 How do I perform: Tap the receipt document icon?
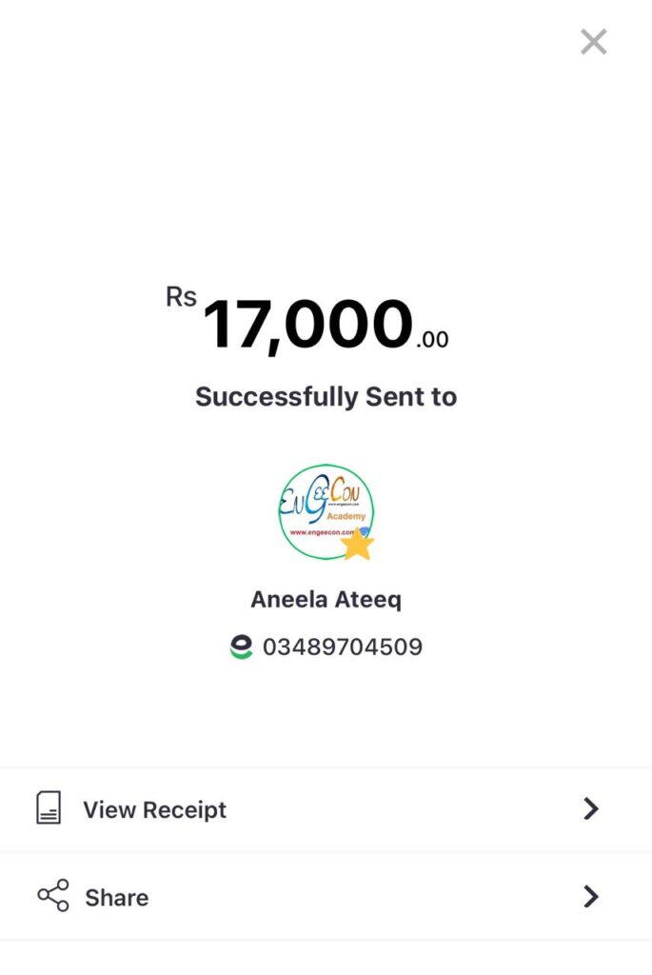pyautogui.click(x=49, y=807)
